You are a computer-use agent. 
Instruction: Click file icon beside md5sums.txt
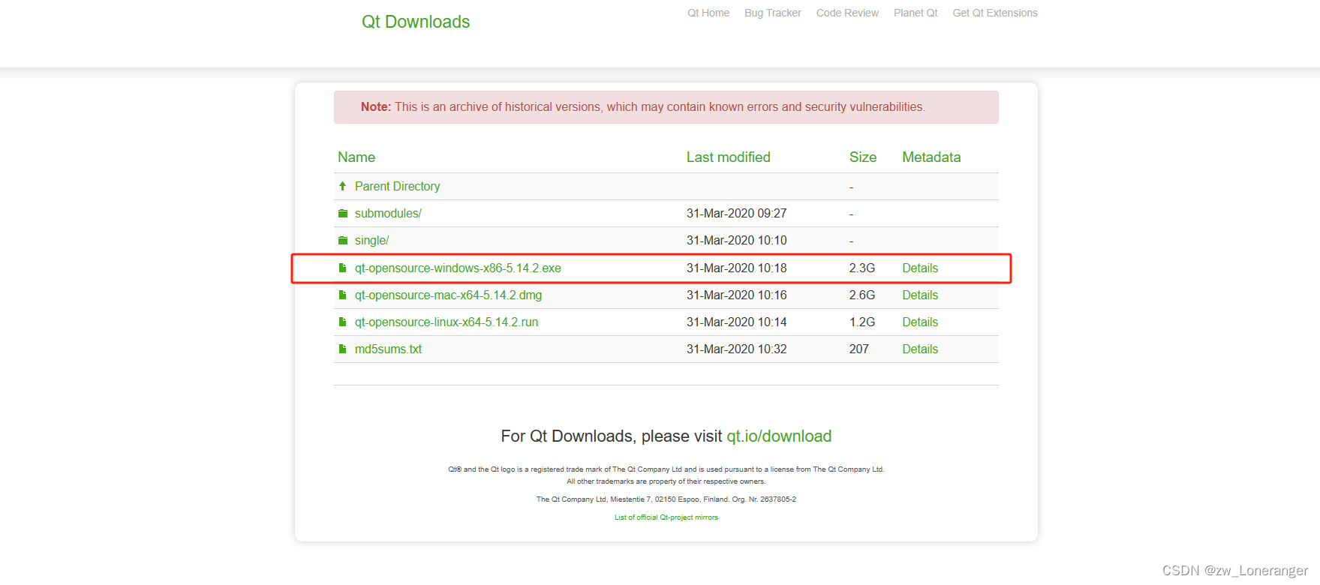(342, 349)
